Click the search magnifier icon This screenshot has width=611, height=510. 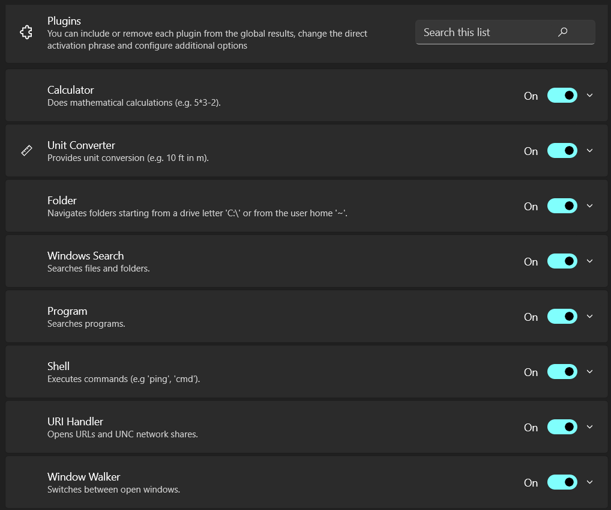[562, 32]
